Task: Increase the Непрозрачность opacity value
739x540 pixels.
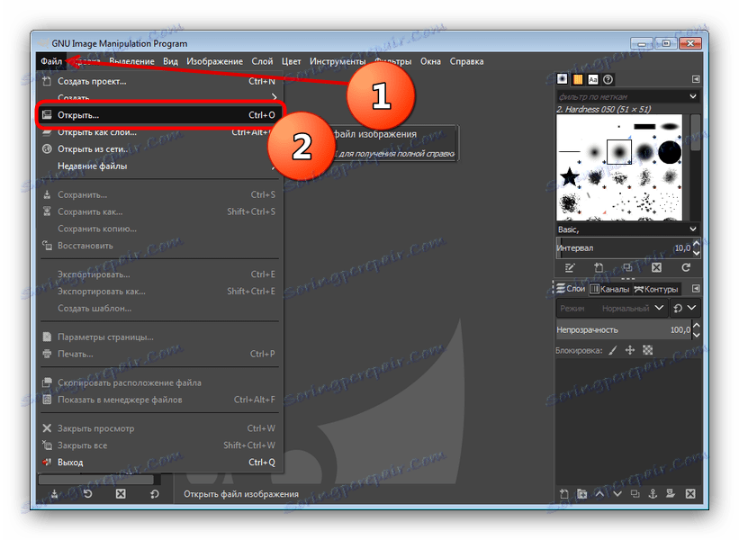Action: 697,325
